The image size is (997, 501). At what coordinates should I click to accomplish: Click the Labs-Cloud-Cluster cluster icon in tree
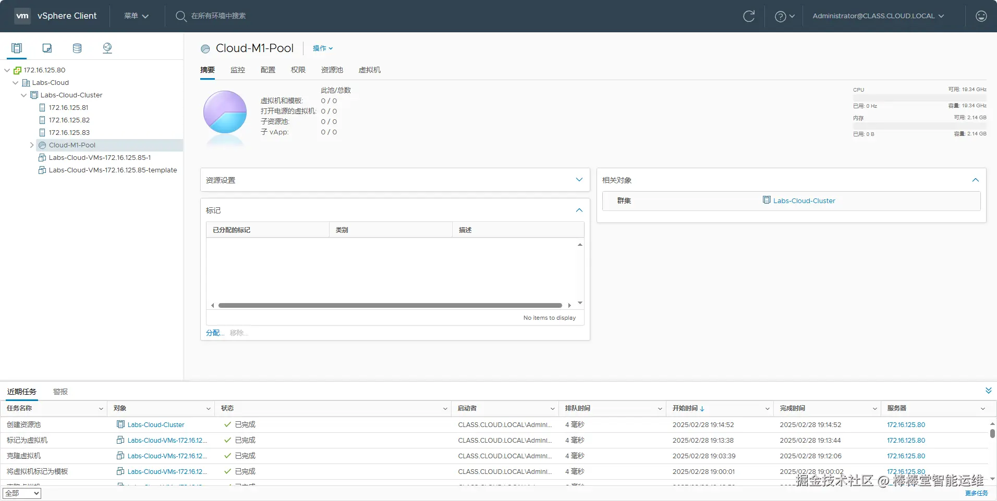(34, 95)
